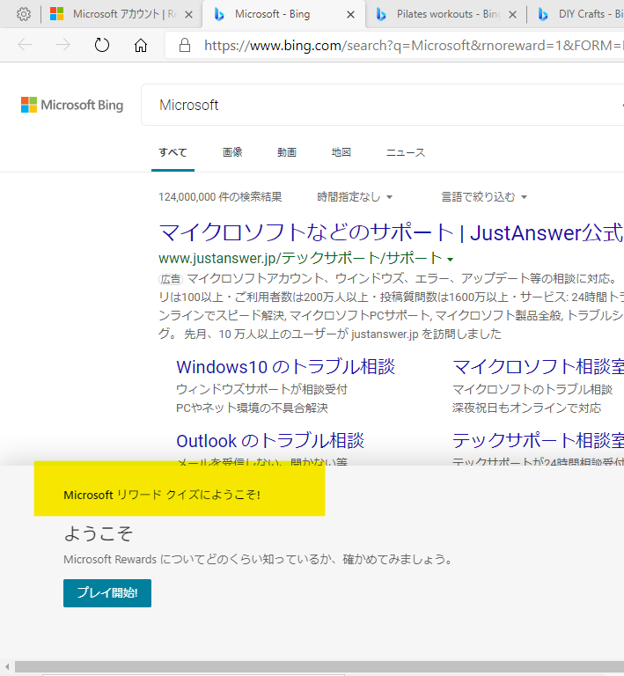Screen dimensions: 624x676
Task: Open the 地図 search tab
Action: point(341,152)
